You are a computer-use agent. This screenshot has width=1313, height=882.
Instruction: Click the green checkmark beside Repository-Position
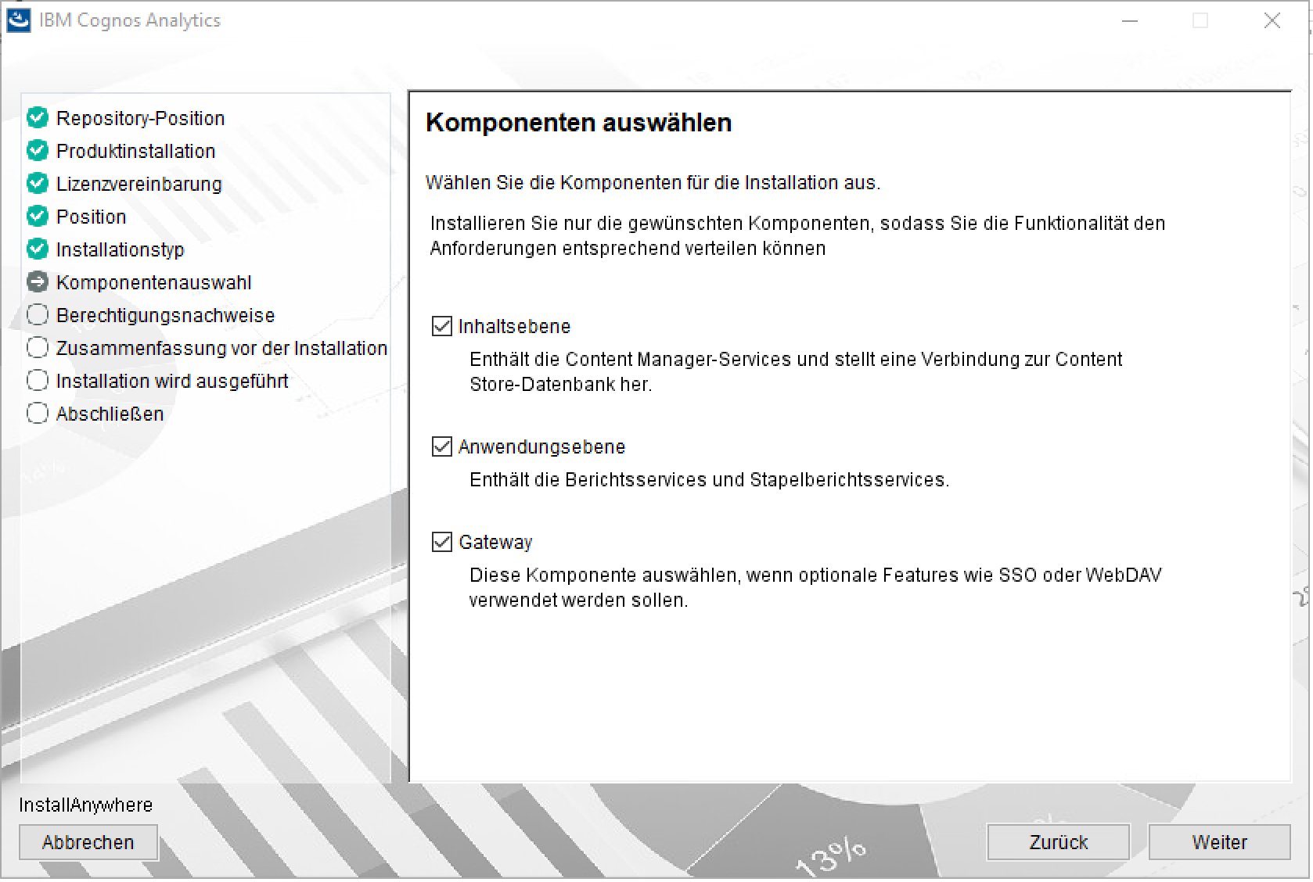(x=38, y=118)
